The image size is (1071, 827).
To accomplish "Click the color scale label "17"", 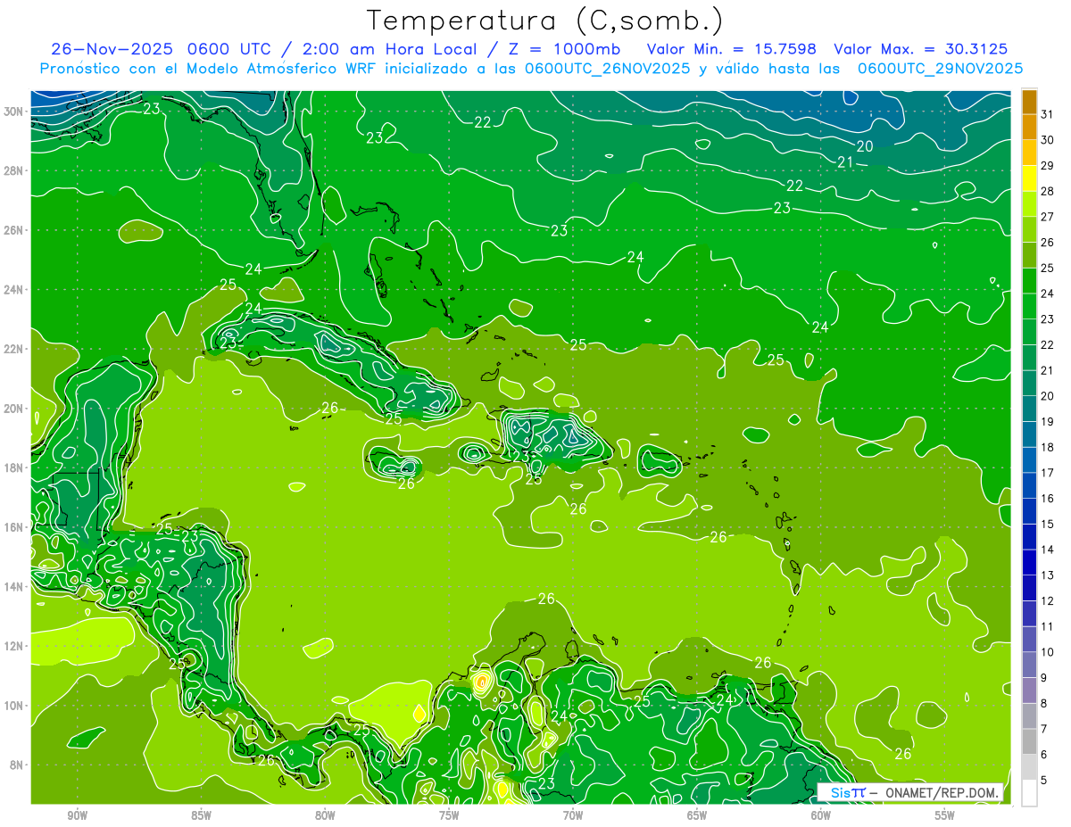I will tap(1048, 473).
